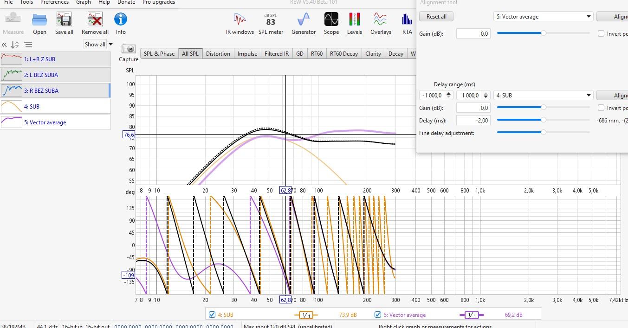Uncheck the 4: SUB trace checkbox
This screenshot has width=628, height=328.
pyautogui.click(x=212, y=315)
